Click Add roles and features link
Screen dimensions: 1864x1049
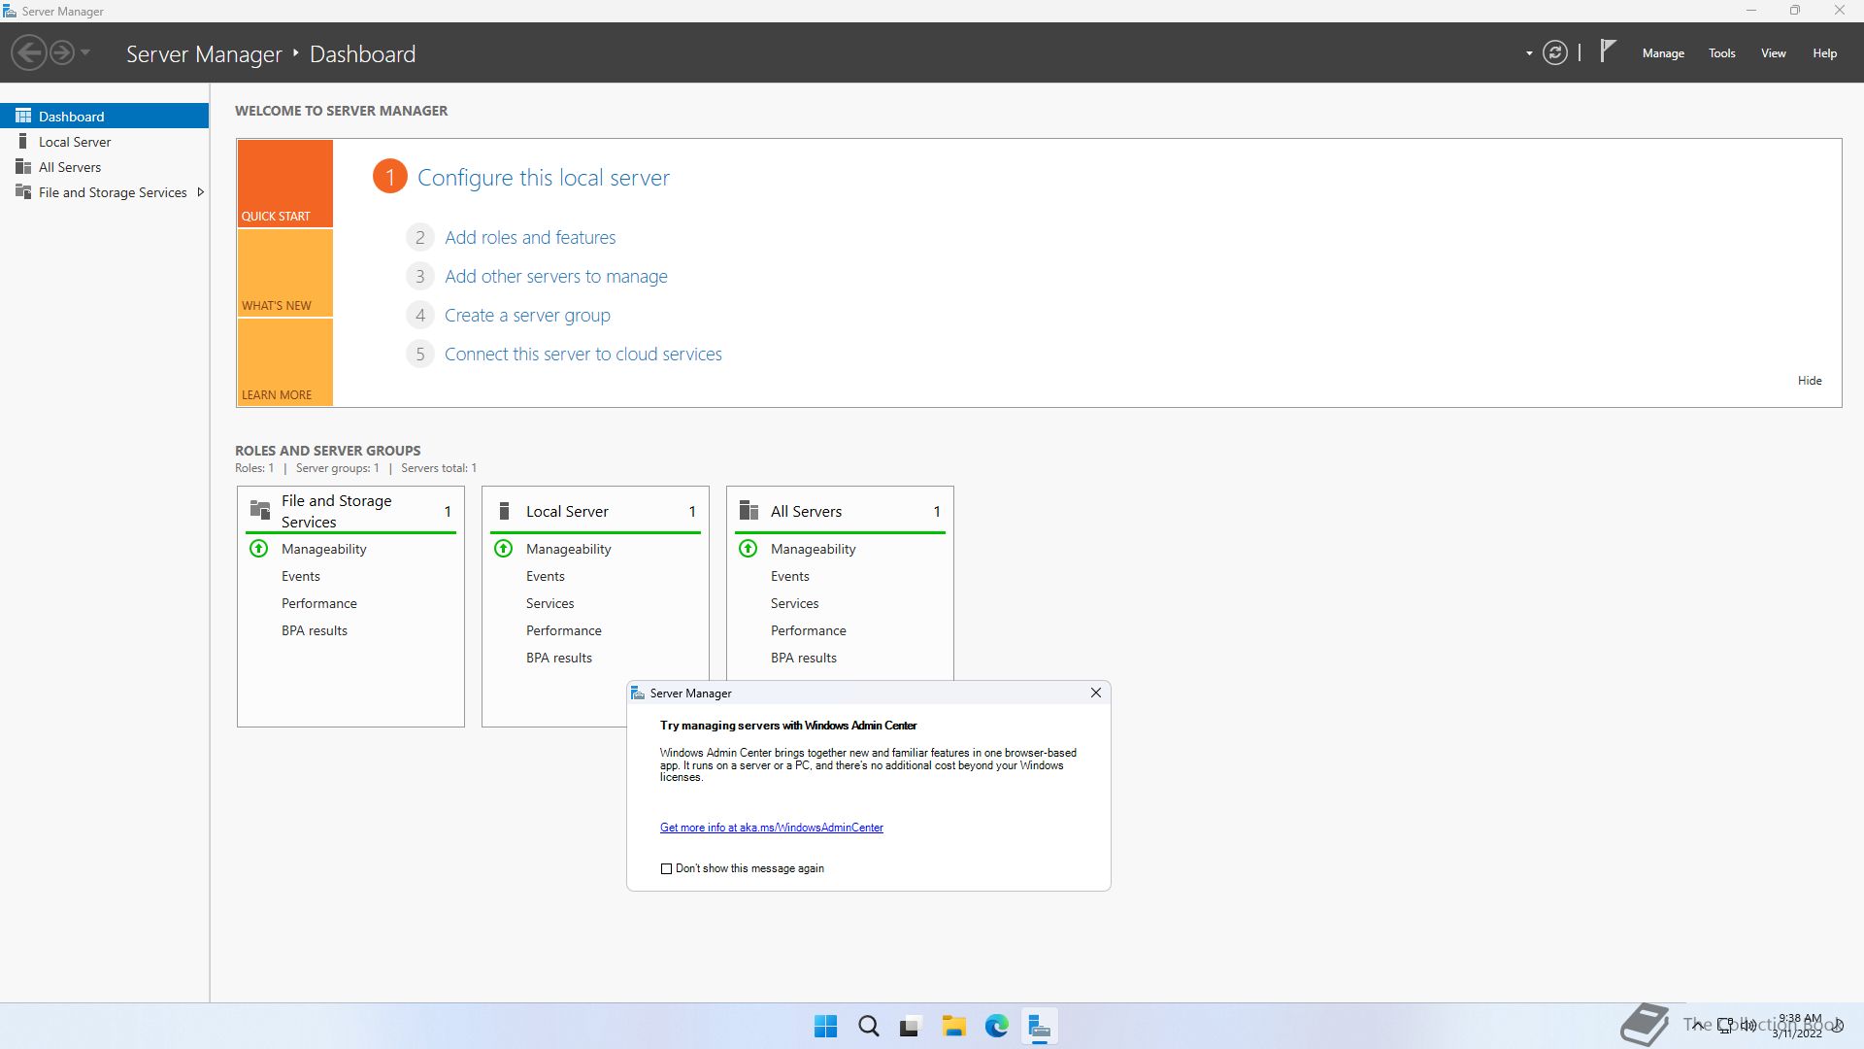click(x=530, y=237)
